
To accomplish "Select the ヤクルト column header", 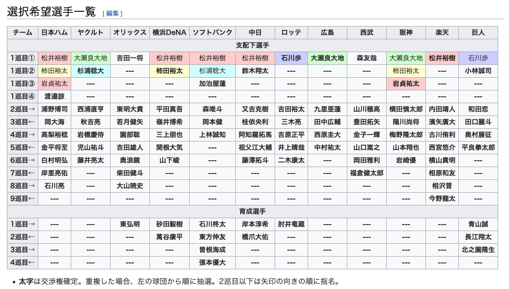I will (x=90, y=32).
